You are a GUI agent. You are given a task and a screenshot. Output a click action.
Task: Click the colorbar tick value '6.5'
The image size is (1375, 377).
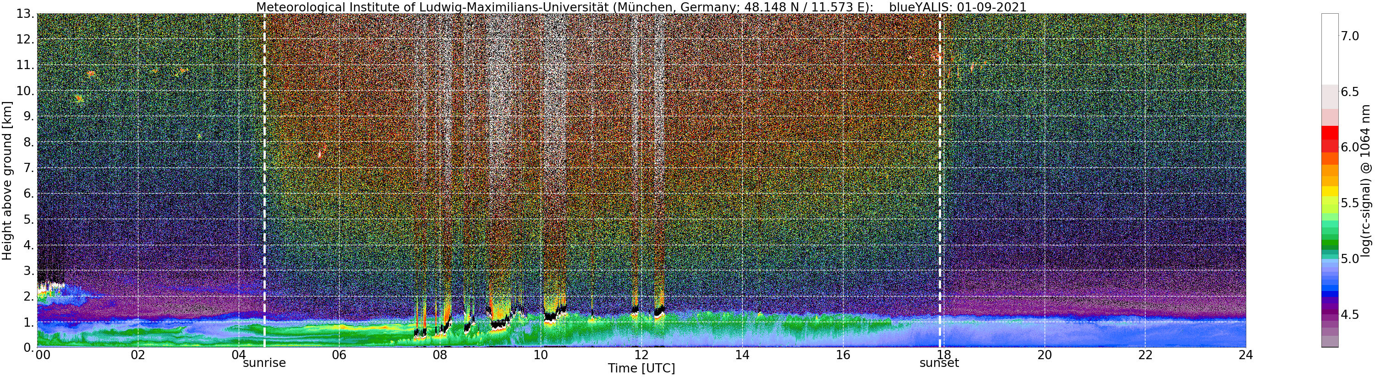pyautogui.click(x=1350, y=92)
